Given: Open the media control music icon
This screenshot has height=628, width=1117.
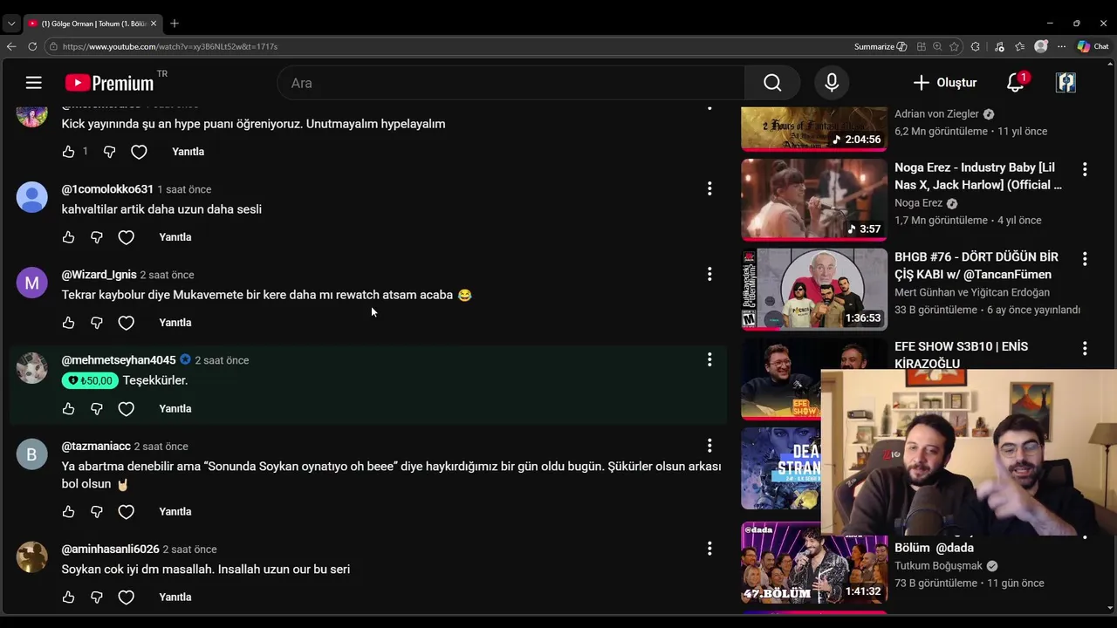Looking at the screenshot, I should coord(999,46).
